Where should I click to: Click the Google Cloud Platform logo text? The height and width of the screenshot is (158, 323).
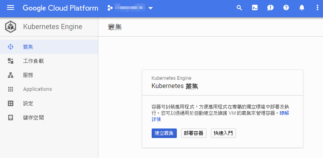[x=60, y=8]
